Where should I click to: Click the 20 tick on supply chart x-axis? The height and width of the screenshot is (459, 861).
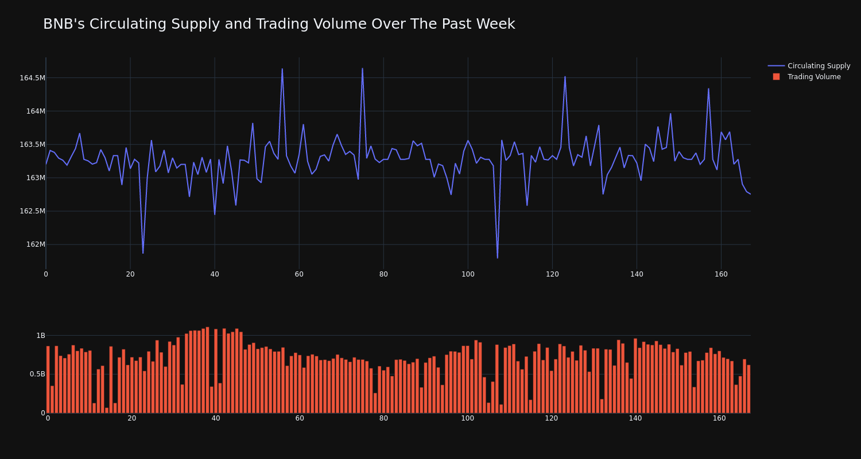tap(130, 274)
